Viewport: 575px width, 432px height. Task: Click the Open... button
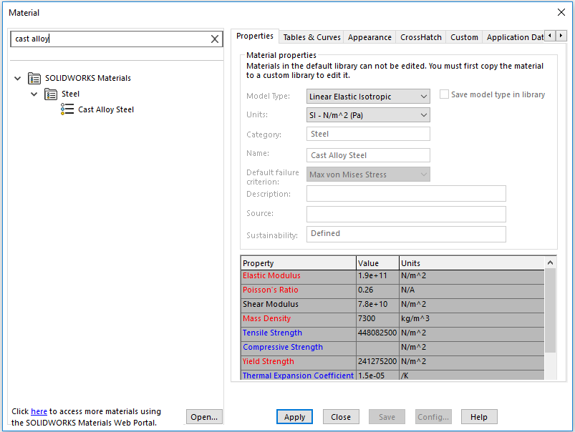204,417
